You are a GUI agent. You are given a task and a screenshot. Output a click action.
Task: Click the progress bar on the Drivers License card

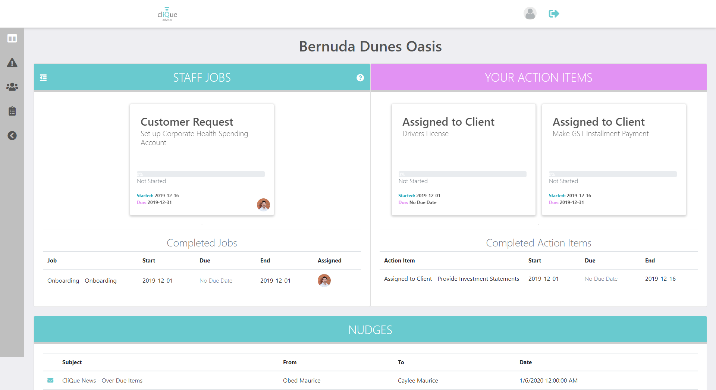coord(462,174)
